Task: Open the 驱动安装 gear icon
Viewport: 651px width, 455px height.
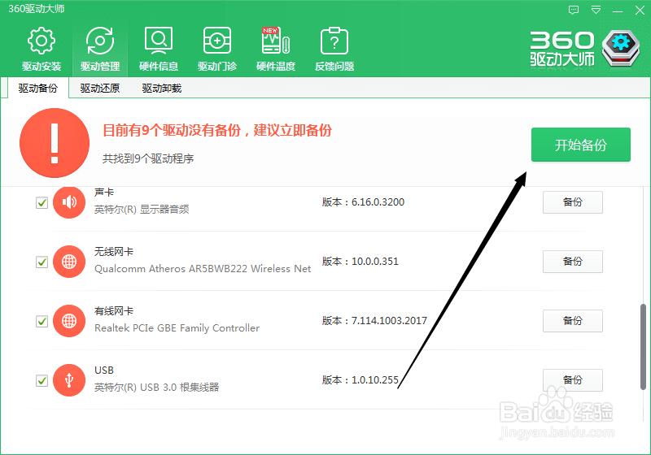Action: (42, 41)
